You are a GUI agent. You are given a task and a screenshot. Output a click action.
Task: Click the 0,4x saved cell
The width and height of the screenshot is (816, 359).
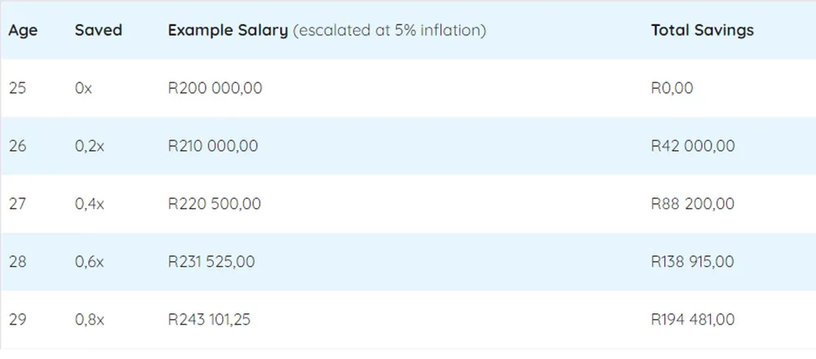pyautogui.click(x=90, y=204)
